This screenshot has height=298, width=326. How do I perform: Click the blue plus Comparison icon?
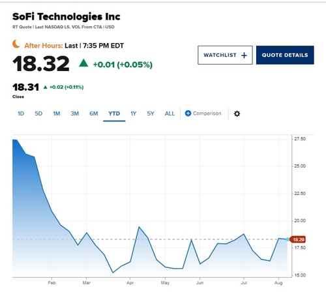point(188,113)
